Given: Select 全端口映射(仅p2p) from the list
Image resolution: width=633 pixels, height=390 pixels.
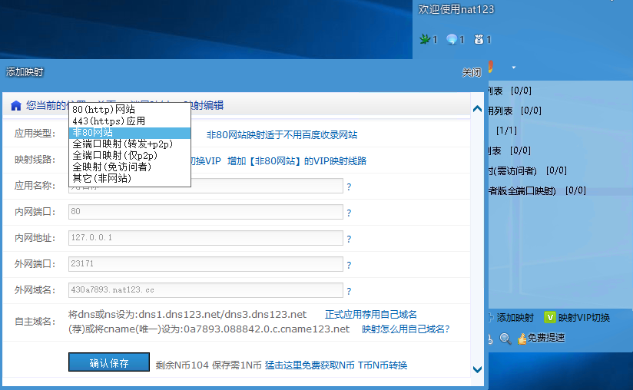Looking at the screenshot, I should click(130, 155).
